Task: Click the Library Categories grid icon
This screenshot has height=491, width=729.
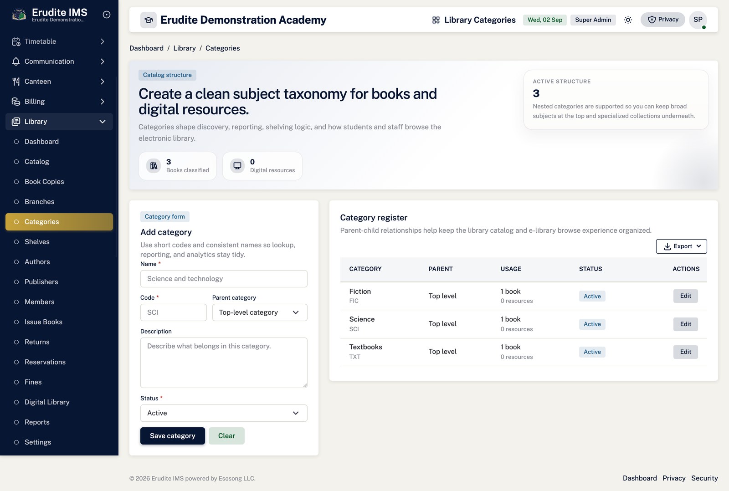Action: pos(436,20)
